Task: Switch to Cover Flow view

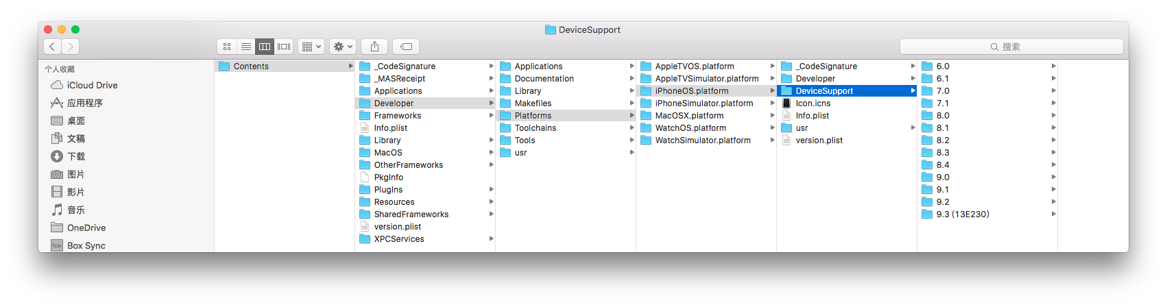Action: pos(284,47)
